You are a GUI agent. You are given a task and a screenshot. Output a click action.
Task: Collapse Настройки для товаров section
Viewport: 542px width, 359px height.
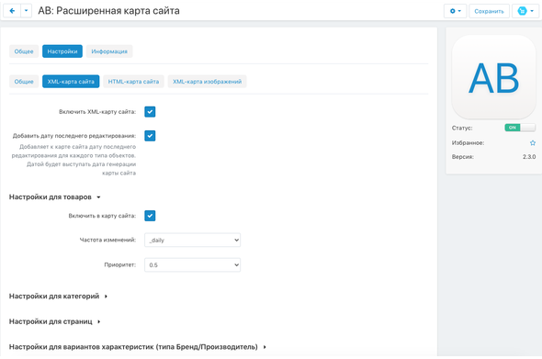(x=54, y=197)
